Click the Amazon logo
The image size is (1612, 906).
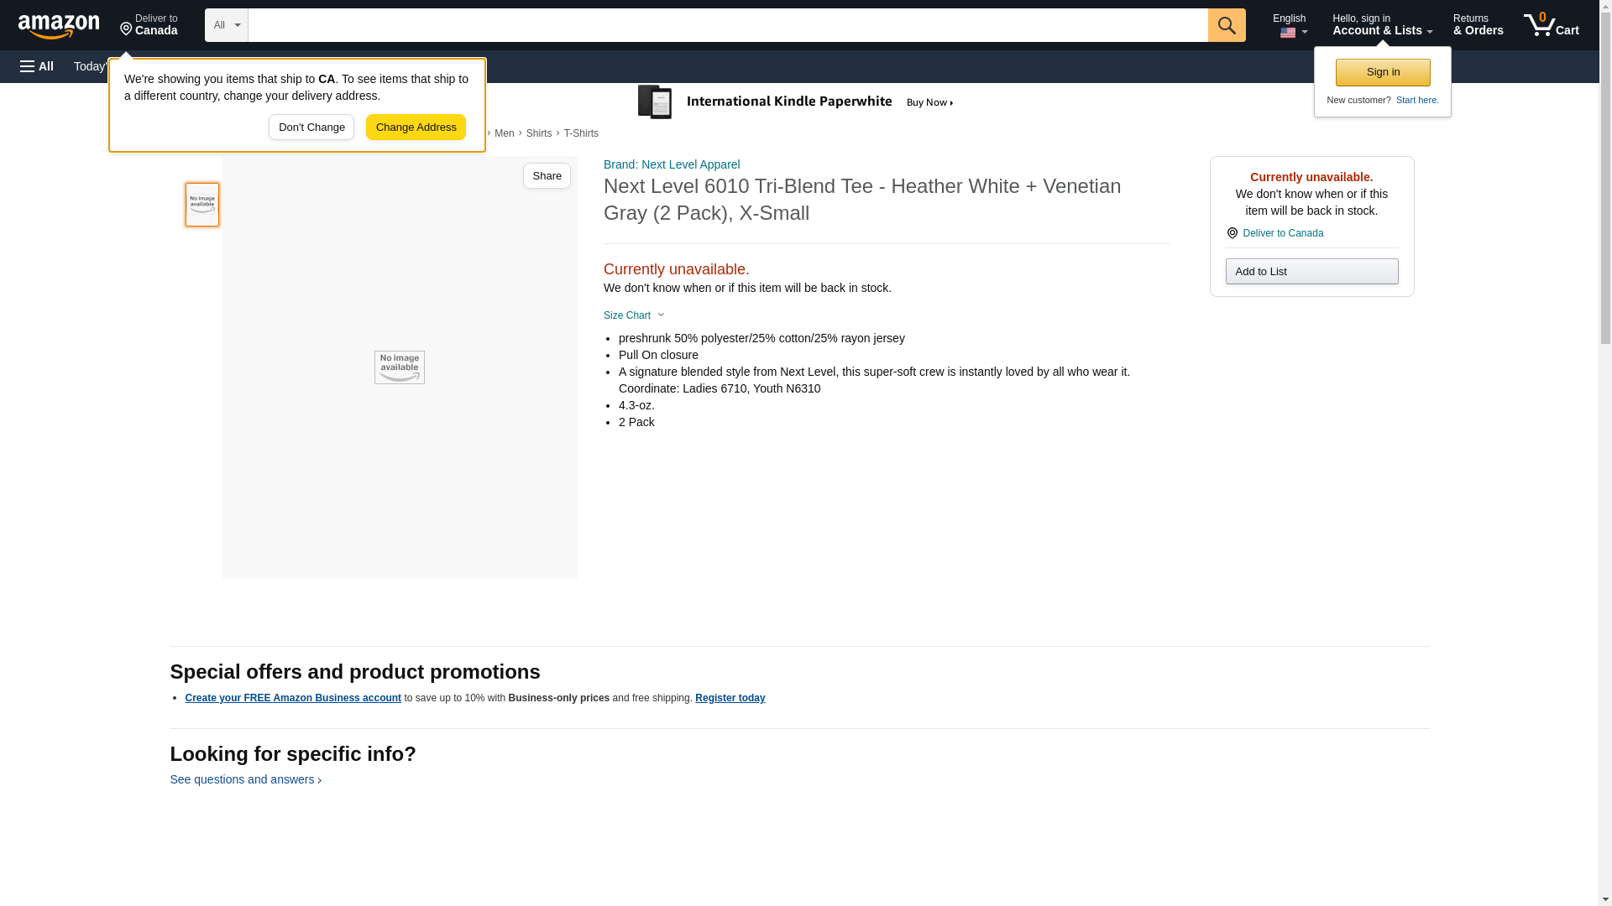tap(59, 26)
